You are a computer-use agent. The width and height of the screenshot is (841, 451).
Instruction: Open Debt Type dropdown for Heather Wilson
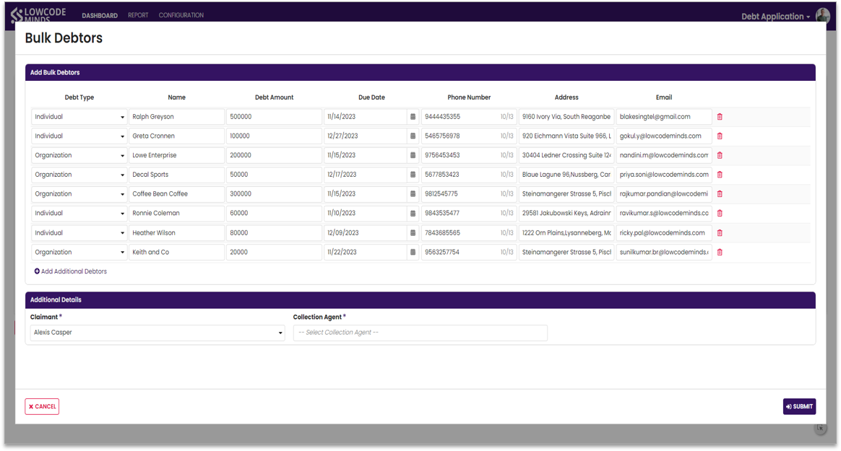(79, 233)
